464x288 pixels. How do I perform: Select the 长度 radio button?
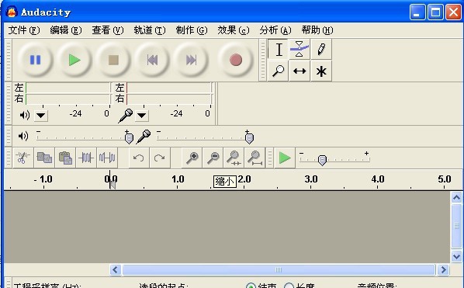(289, 286)
